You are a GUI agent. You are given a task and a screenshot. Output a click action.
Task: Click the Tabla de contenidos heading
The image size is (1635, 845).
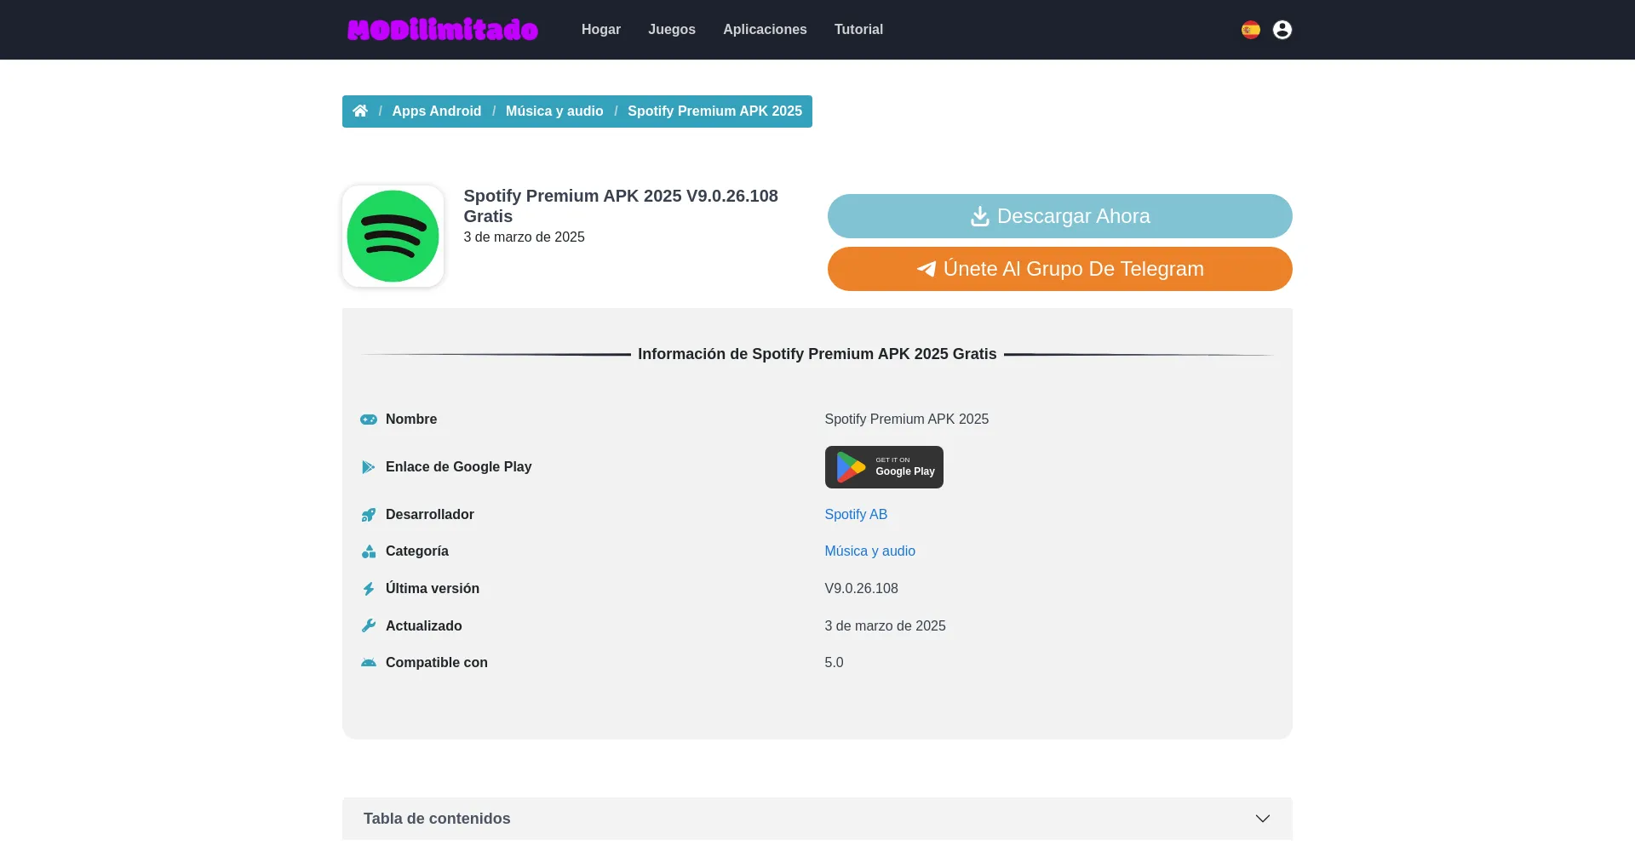tap(437, 819)
